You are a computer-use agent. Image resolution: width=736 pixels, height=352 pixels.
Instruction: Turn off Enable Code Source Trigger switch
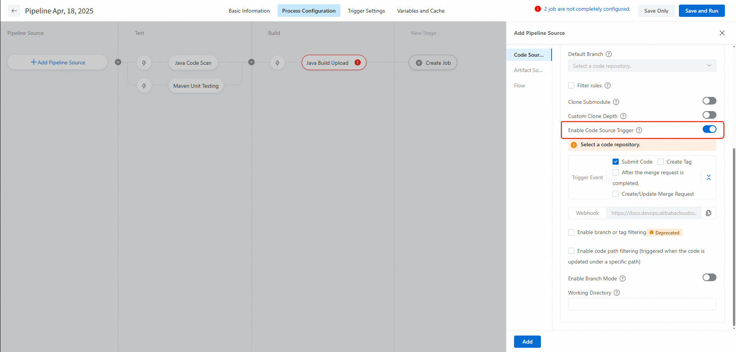pyautogui.click(x=709, y=129)
